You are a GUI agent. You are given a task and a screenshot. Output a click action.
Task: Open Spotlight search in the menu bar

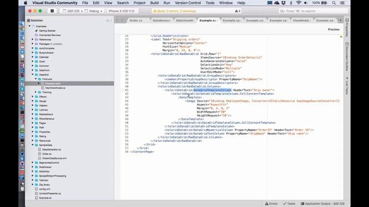(x=334, y=3)
